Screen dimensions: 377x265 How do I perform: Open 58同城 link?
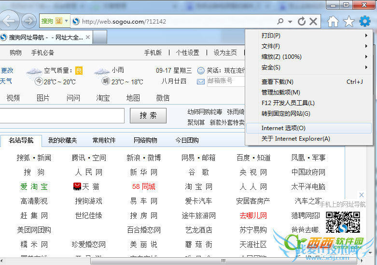(x=144, y=186)
